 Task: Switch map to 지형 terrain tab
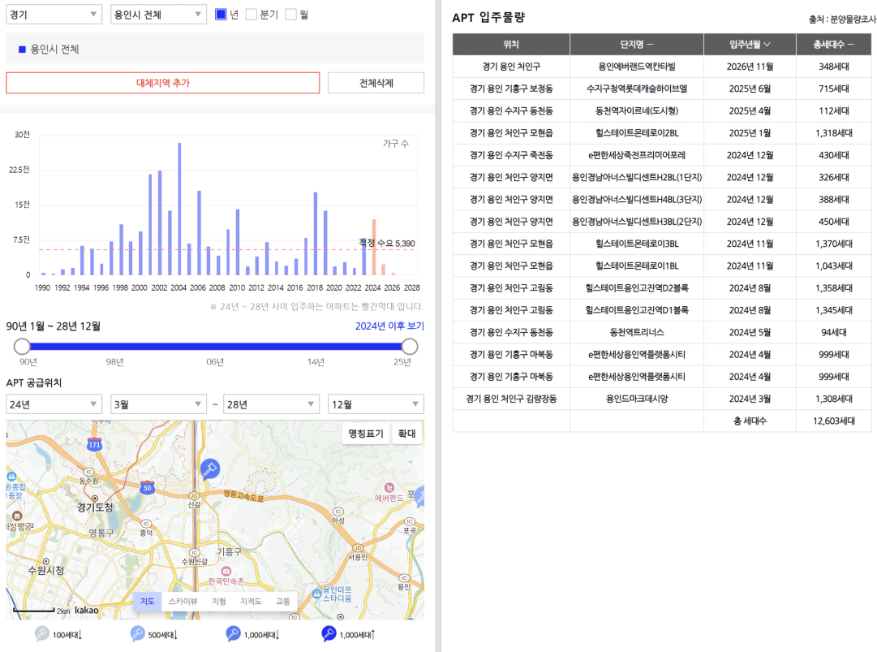click(x=219, y=601)
